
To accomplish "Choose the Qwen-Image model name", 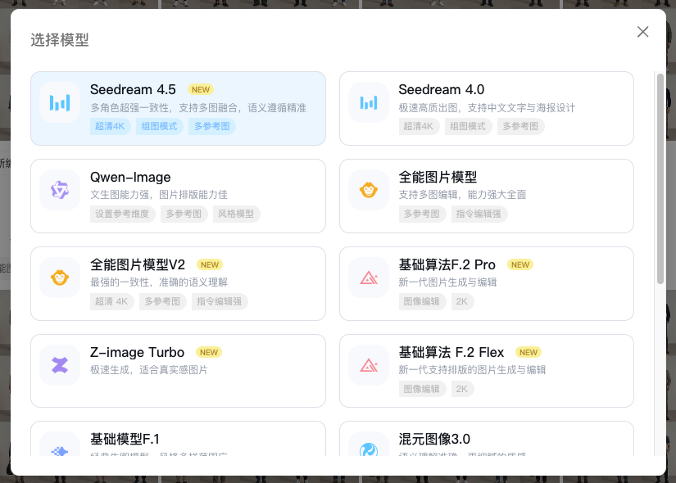I will [130, 177].
